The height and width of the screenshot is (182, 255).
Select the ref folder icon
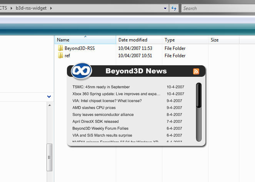tap(60, 55)
